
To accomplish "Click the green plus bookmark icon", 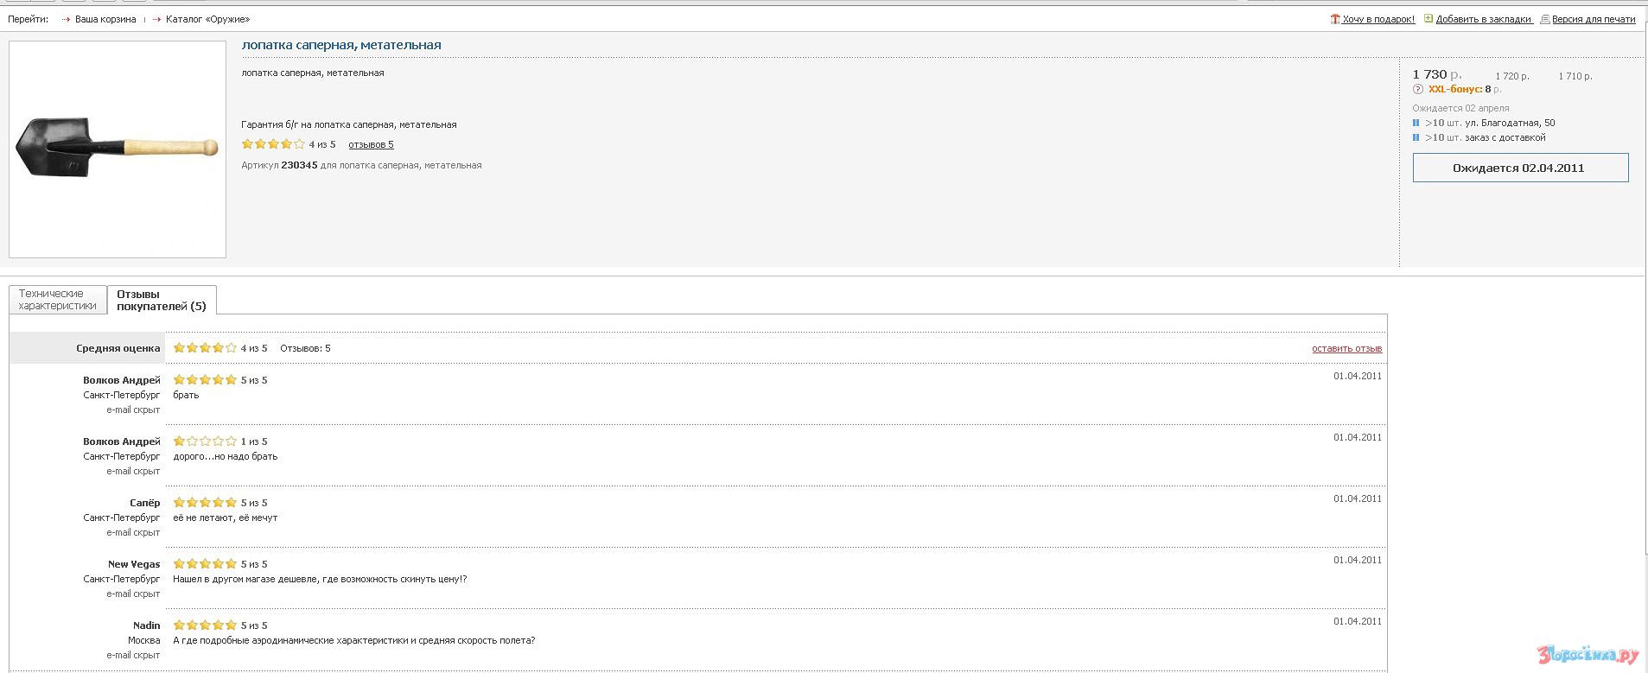I will [1428, 19].
